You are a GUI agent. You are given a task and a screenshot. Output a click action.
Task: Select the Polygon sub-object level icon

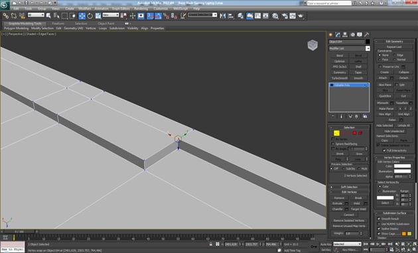354,133
